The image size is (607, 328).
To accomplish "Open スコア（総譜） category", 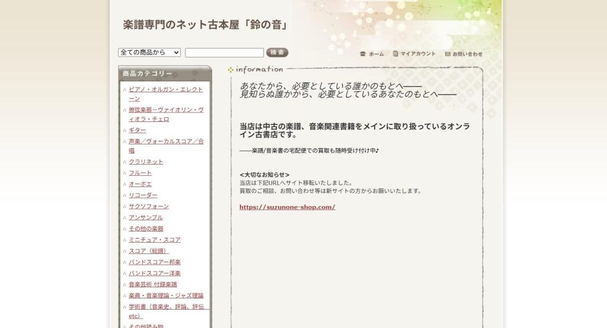I will point(149,252).
